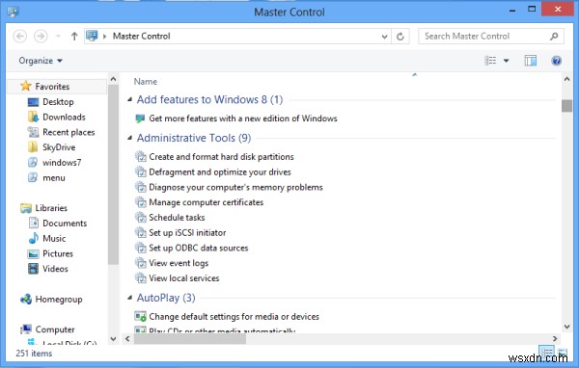Click icon beside Defragment and optimize drives
579x368 pixels.
(140, 171)
